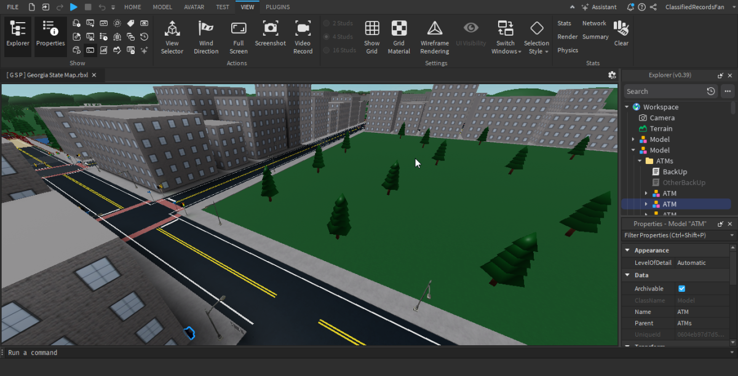Select the BackUp script in Explorer
Image resolution: width=738 pixels, height=376 pixels.
(x=675, y=172)
